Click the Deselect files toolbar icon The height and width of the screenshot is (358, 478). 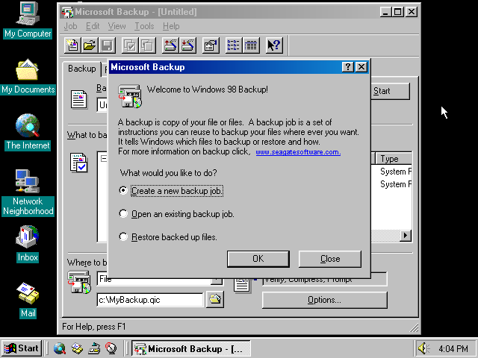tap(148, 45)
